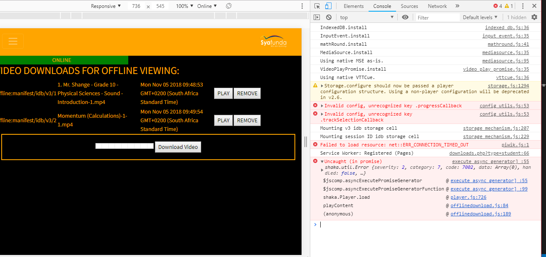This screenshot has height=257, width=546.
Task: Show the 1 hidden console message
Action: (516, 17)
